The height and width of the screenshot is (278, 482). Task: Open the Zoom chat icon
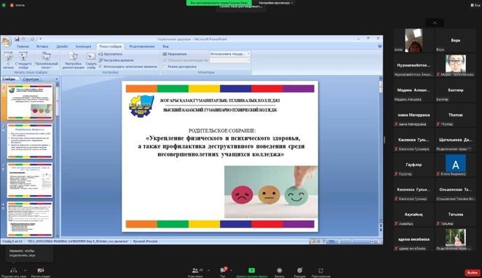point(223,270)
